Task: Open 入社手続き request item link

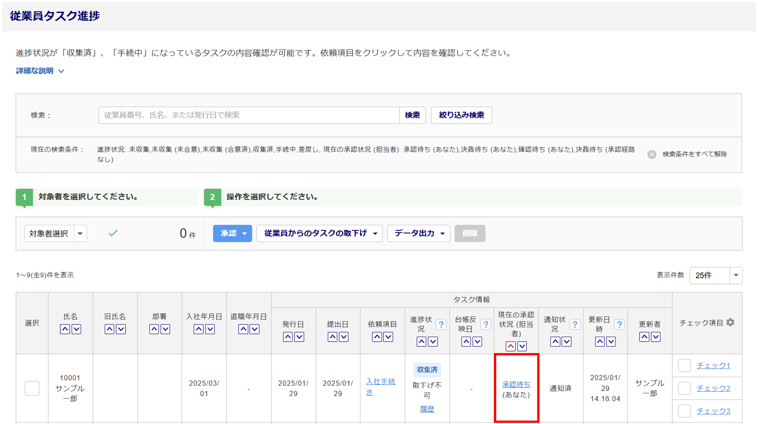Action: (x=381, y=387)
